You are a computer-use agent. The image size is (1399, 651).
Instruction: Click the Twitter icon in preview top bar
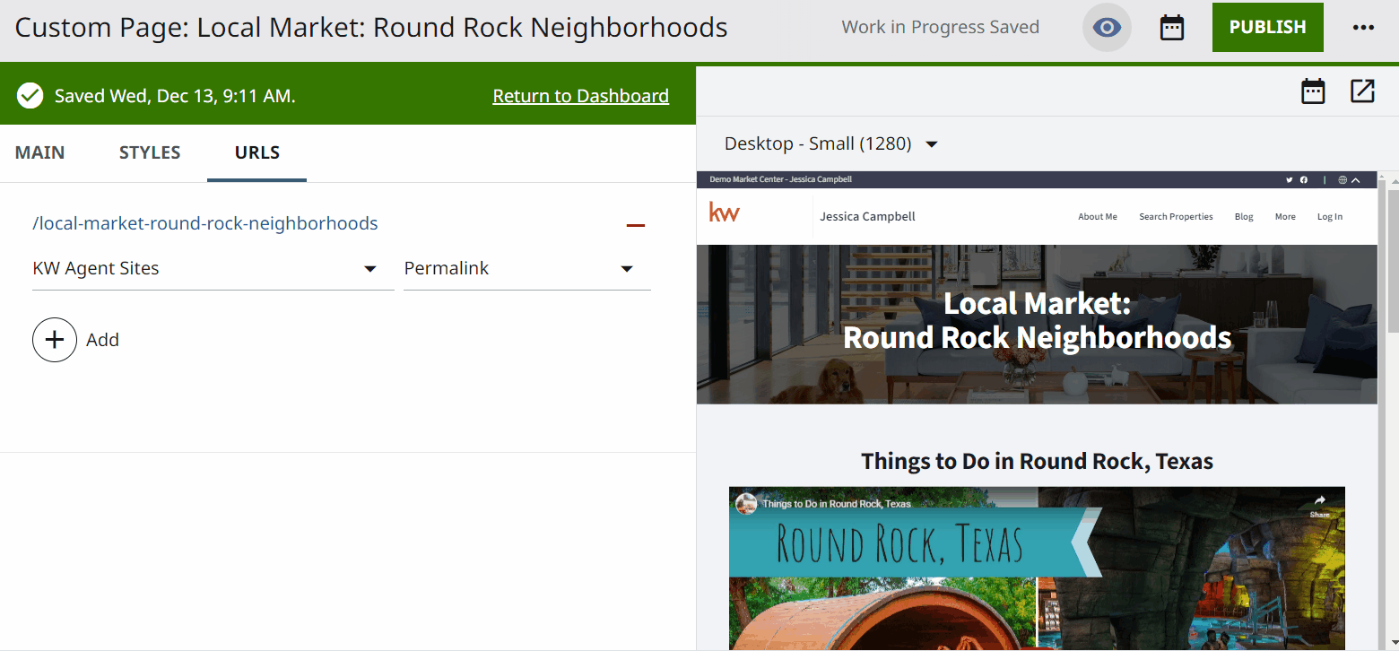(x=1290, y=180)
